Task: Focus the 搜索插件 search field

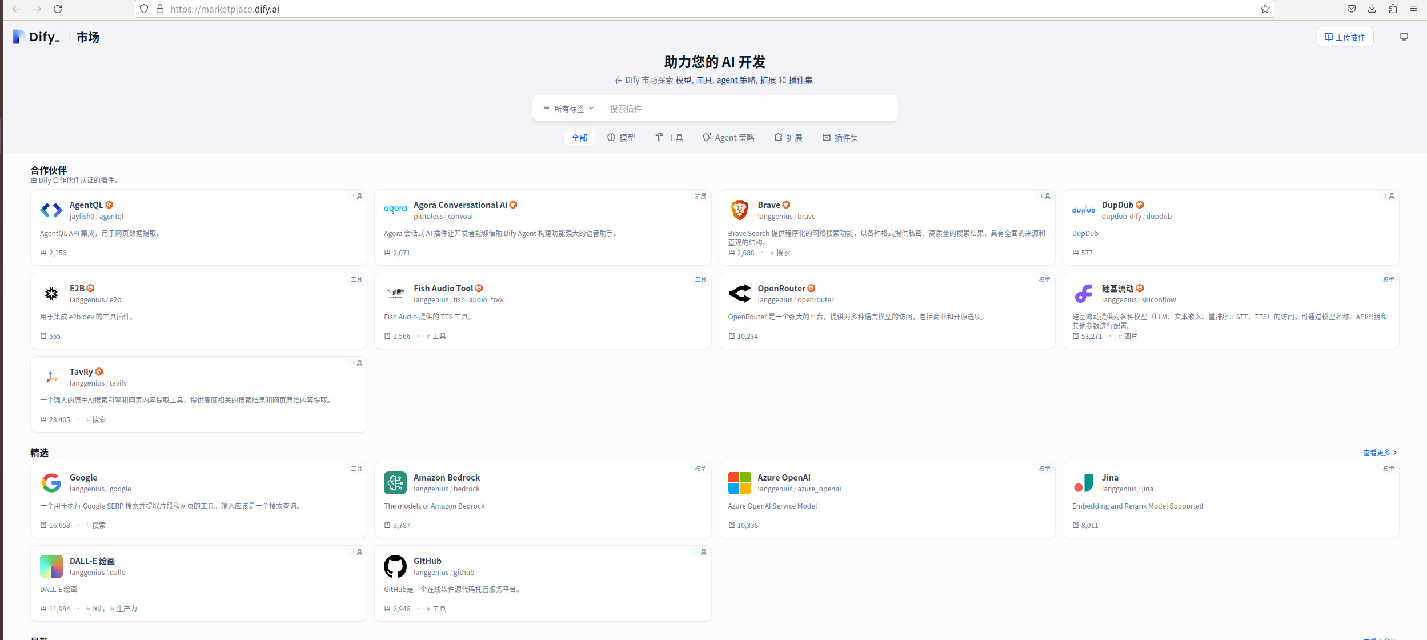Action: 743,109
